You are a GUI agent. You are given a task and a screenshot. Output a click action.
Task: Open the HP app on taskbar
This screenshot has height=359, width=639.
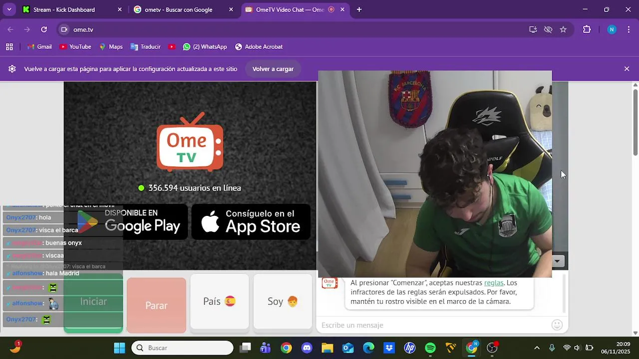click(x=410, y=348)
